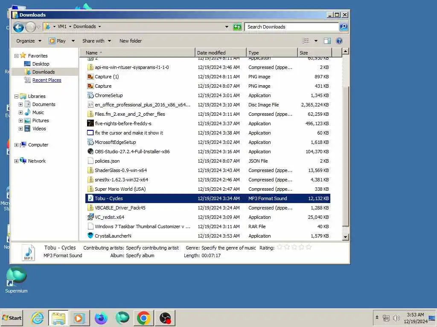Open Internet Explorer from the taskbar
Screen dimensions: 437x327
click(38, 318)
